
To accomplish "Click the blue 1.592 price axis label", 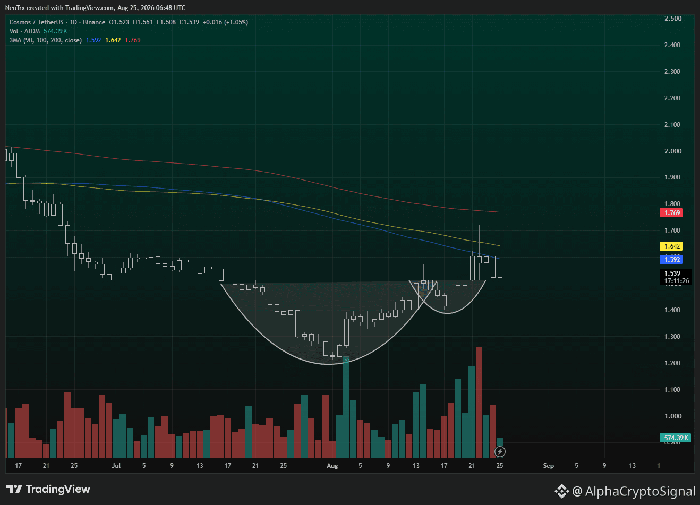I will 672,259.
